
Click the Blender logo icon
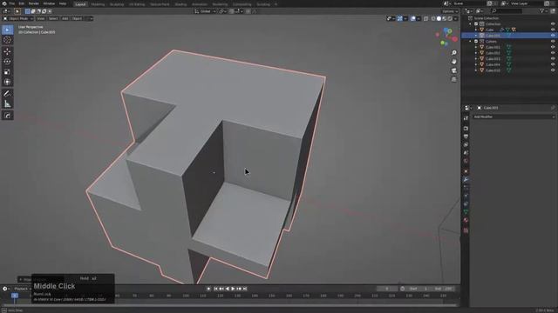(4, 3)
